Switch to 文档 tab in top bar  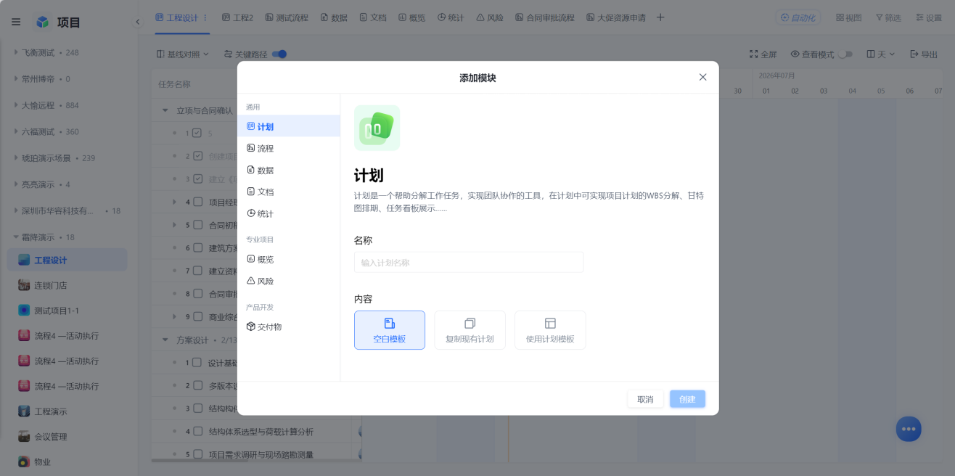(x=373, y=17)
